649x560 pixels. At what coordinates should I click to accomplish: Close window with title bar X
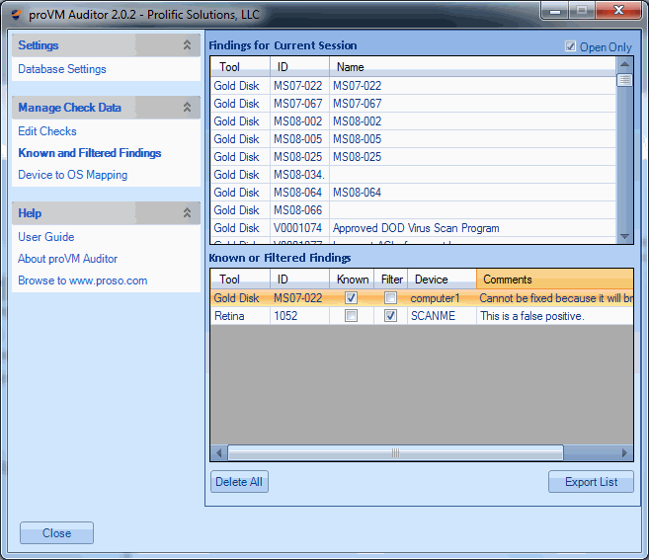pyautogui.click(x=618, y=10)
